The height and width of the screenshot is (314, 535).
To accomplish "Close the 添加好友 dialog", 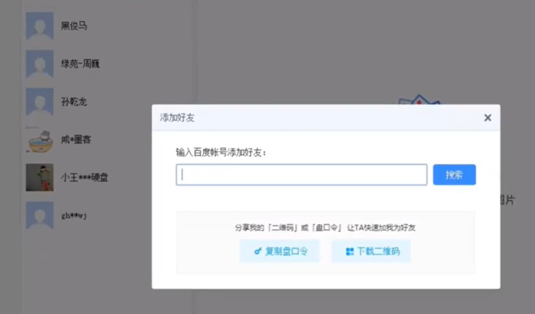I will (x=487, y=118).
